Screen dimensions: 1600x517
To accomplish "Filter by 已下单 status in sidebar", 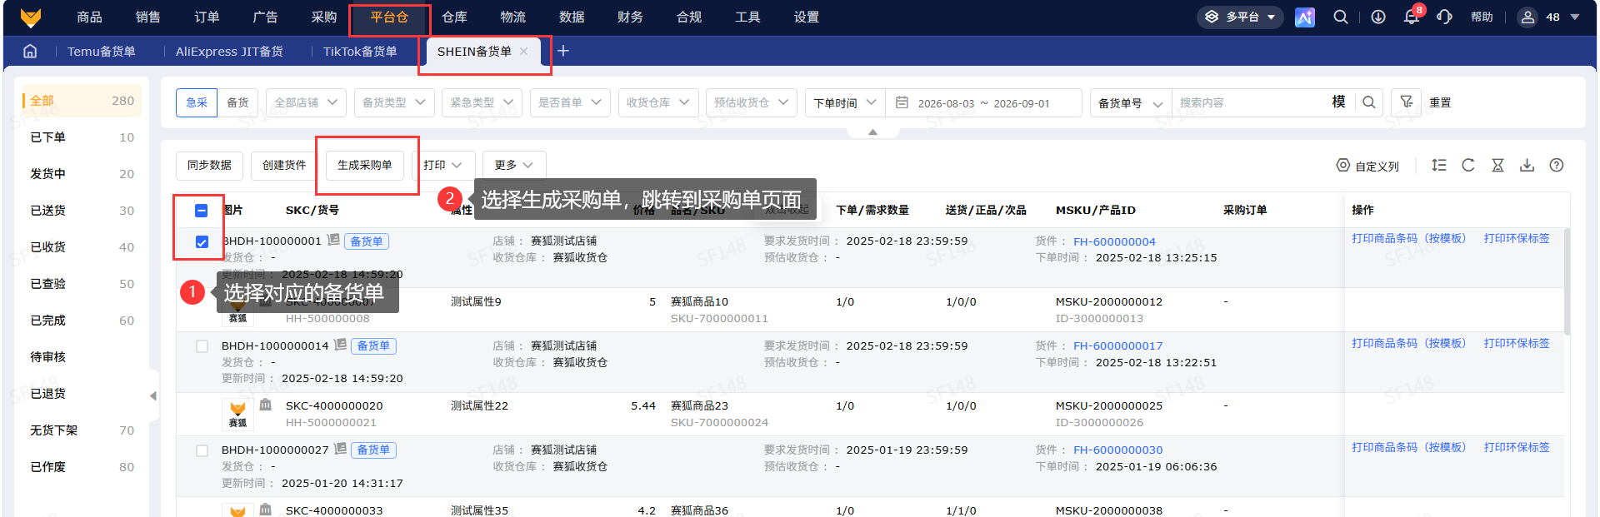I will (x=82, y=137).
